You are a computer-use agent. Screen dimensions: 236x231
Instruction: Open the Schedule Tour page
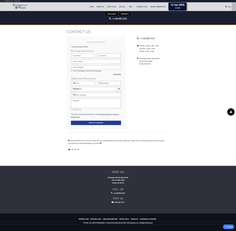pyautogui.click(x=142, y=7)
